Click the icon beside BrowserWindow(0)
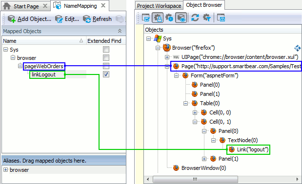The height and width of the screenshot is (184, 302). point(176,168)
